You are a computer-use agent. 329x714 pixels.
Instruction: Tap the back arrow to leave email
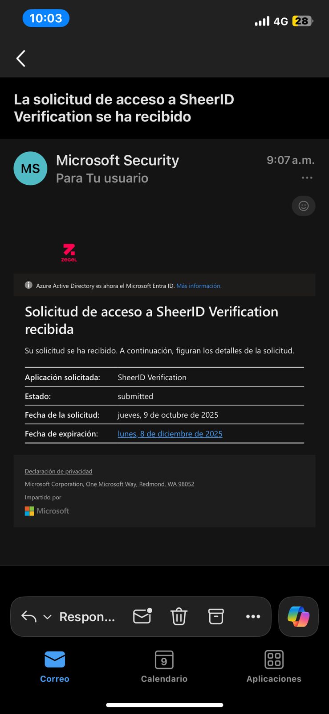pyautogui.click(x=21, y=58)
